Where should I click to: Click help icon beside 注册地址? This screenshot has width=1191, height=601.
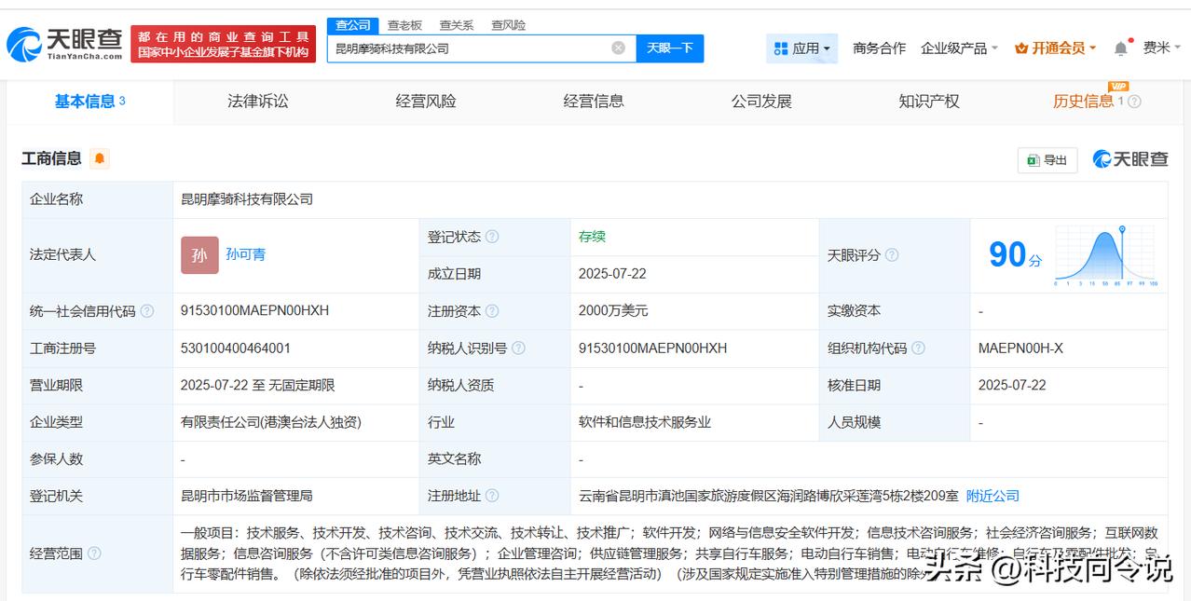click(x=492, y=496)
